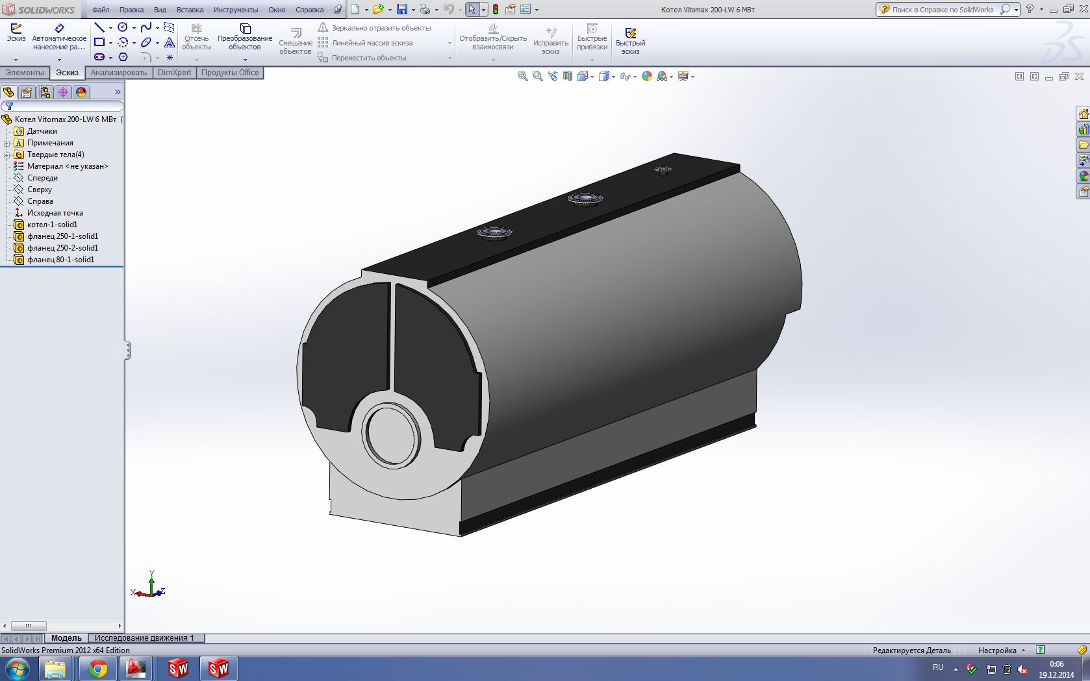Open DisplayManager panel tab
This screenshot has width=1090, height=681.
[x=81, y=92]
